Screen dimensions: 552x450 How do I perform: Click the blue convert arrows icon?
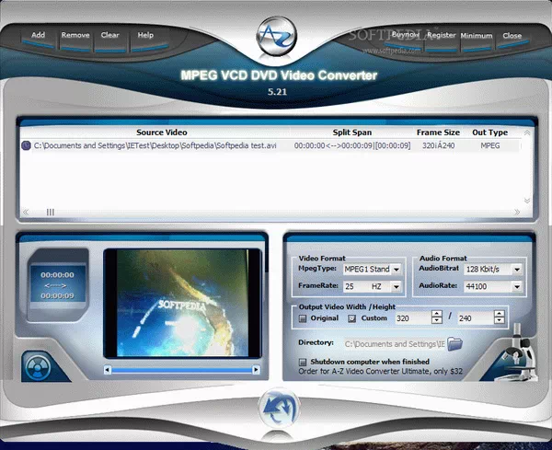[275, 407]
